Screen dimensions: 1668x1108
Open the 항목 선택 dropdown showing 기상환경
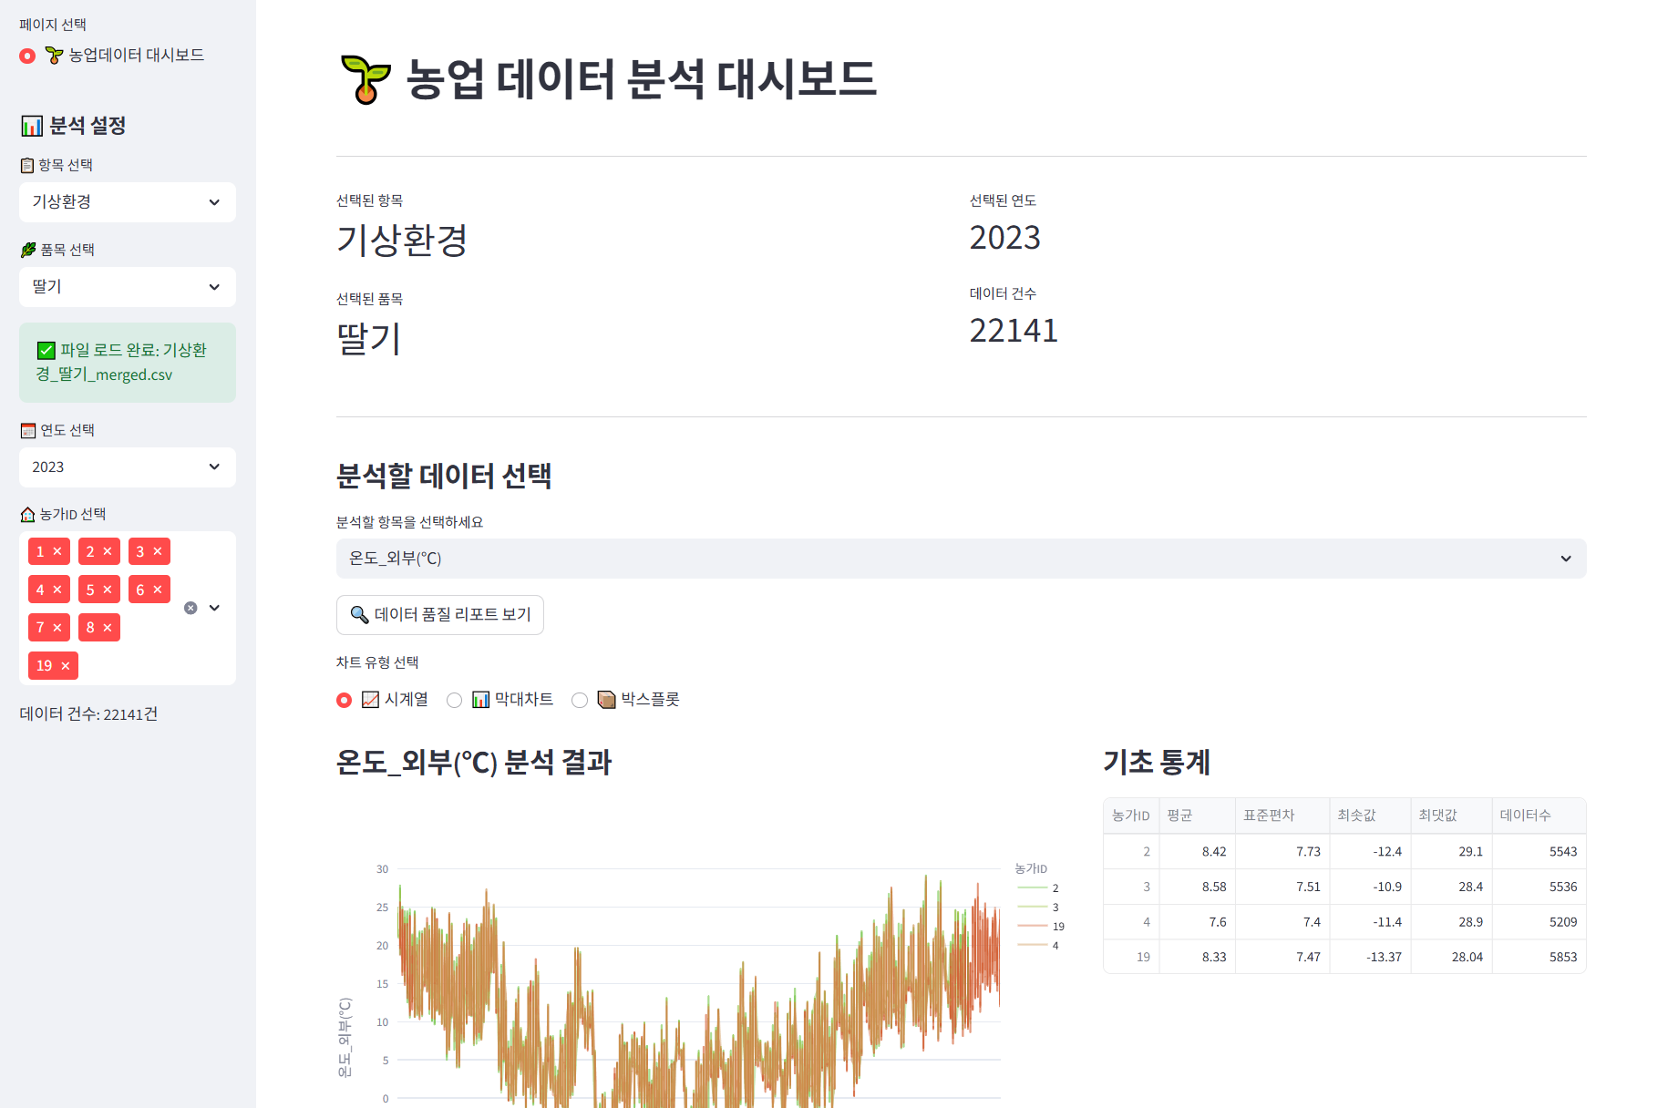pyautogui.click(x=127, y=202)
